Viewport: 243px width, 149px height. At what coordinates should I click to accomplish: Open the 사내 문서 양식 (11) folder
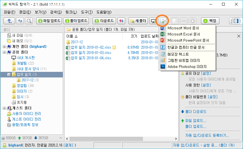(29, 69)
